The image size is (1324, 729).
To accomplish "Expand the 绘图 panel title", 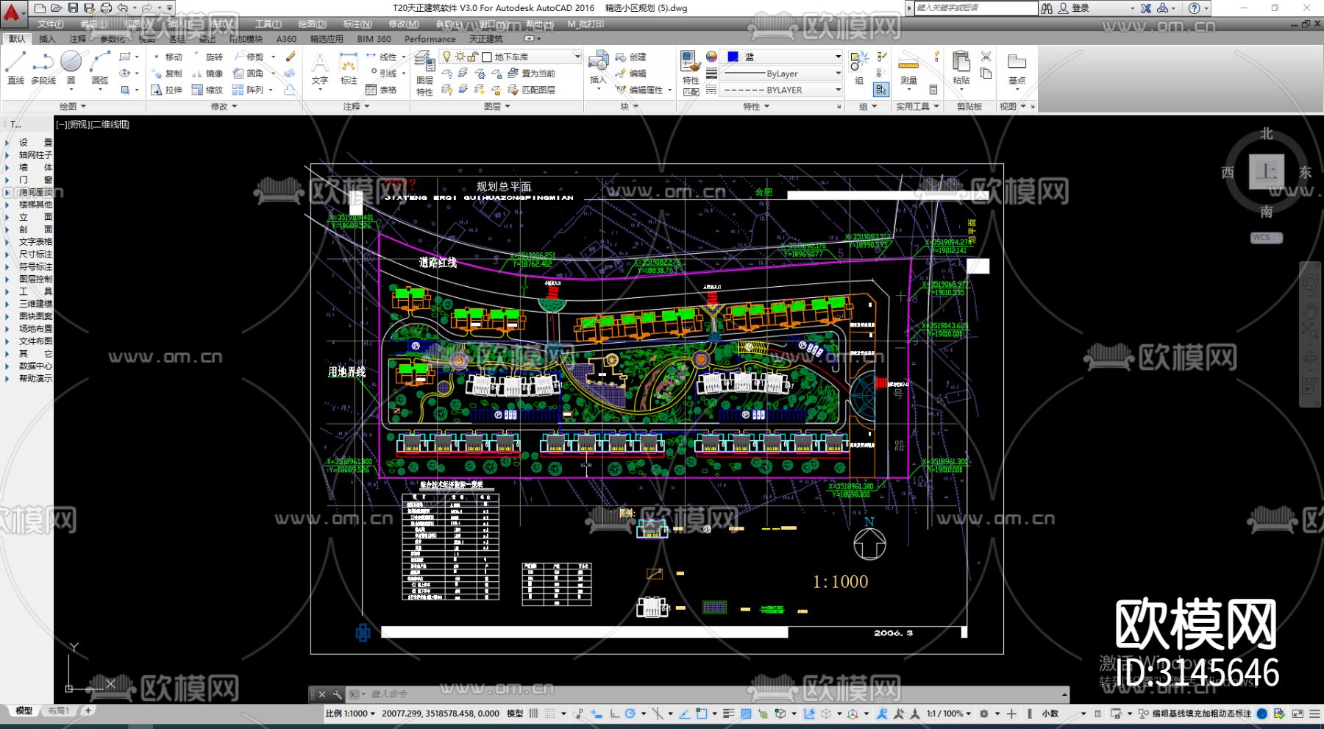I will click(72, 107).
